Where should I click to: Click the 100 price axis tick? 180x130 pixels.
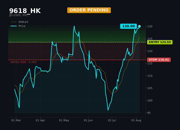tap(150, 100)
